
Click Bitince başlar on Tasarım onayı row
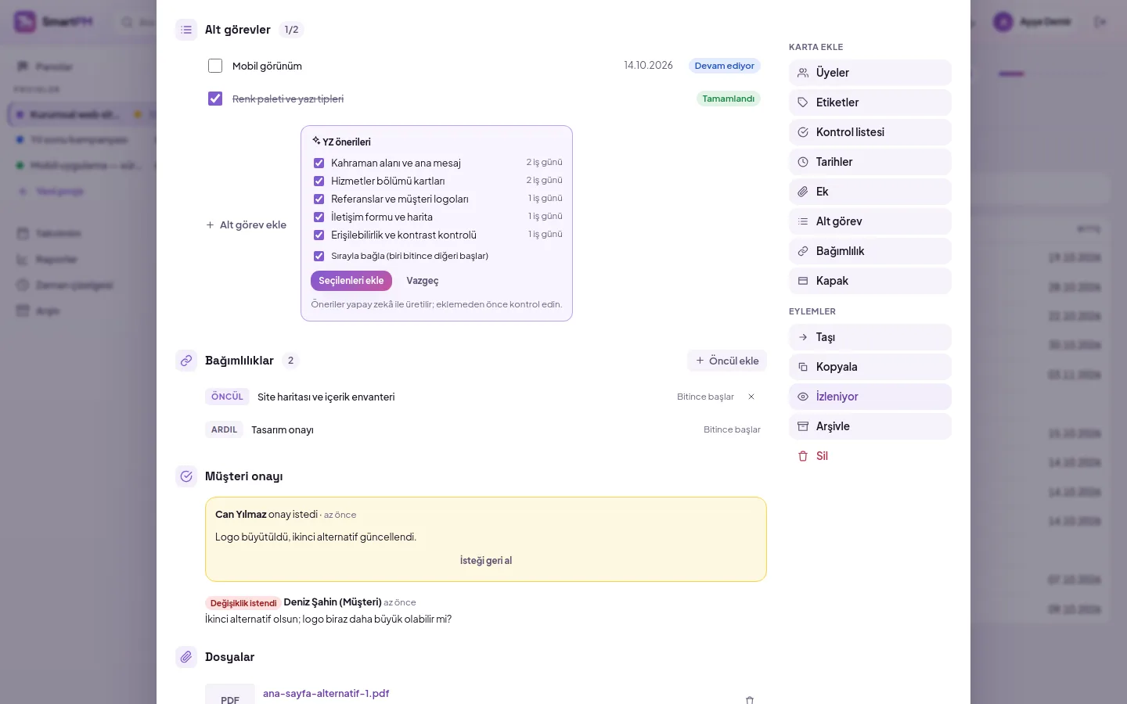click(732, 429)
